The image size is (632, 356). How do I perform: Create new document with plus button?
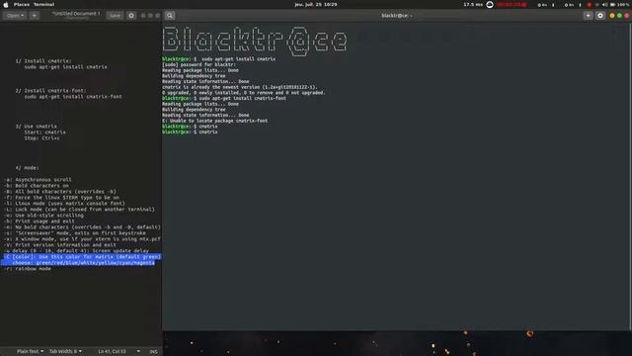tap(35, 16)
